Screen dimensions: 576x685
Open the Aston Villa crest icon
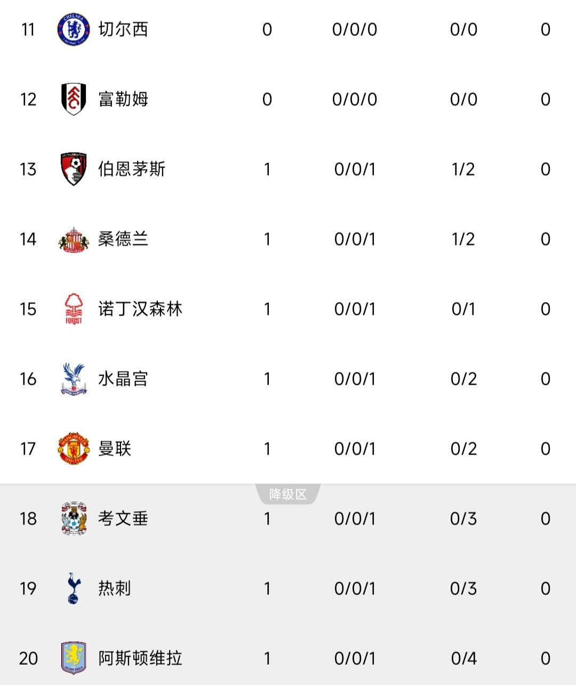tap(73, 658)
